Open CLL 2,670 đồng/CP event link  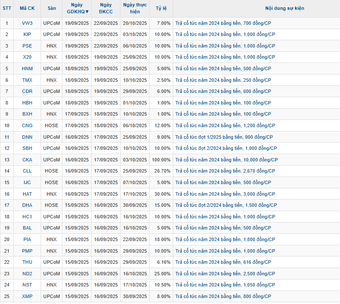click(225, 171)
